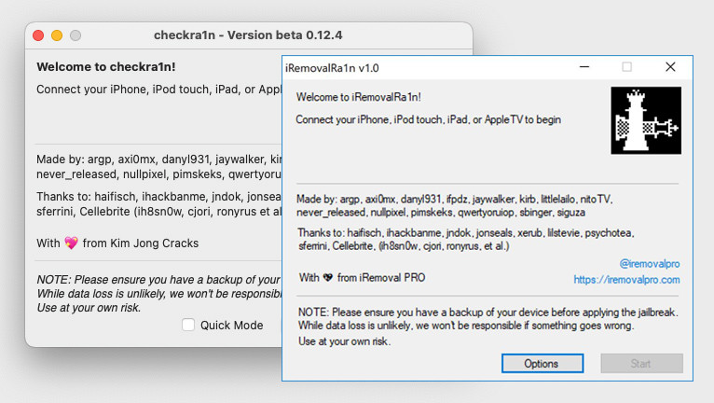This screenshot has height=403, width=714.
Task: Enable the Quick Mode checkbox in checkra1n
Action: click(x=188, y=325)
